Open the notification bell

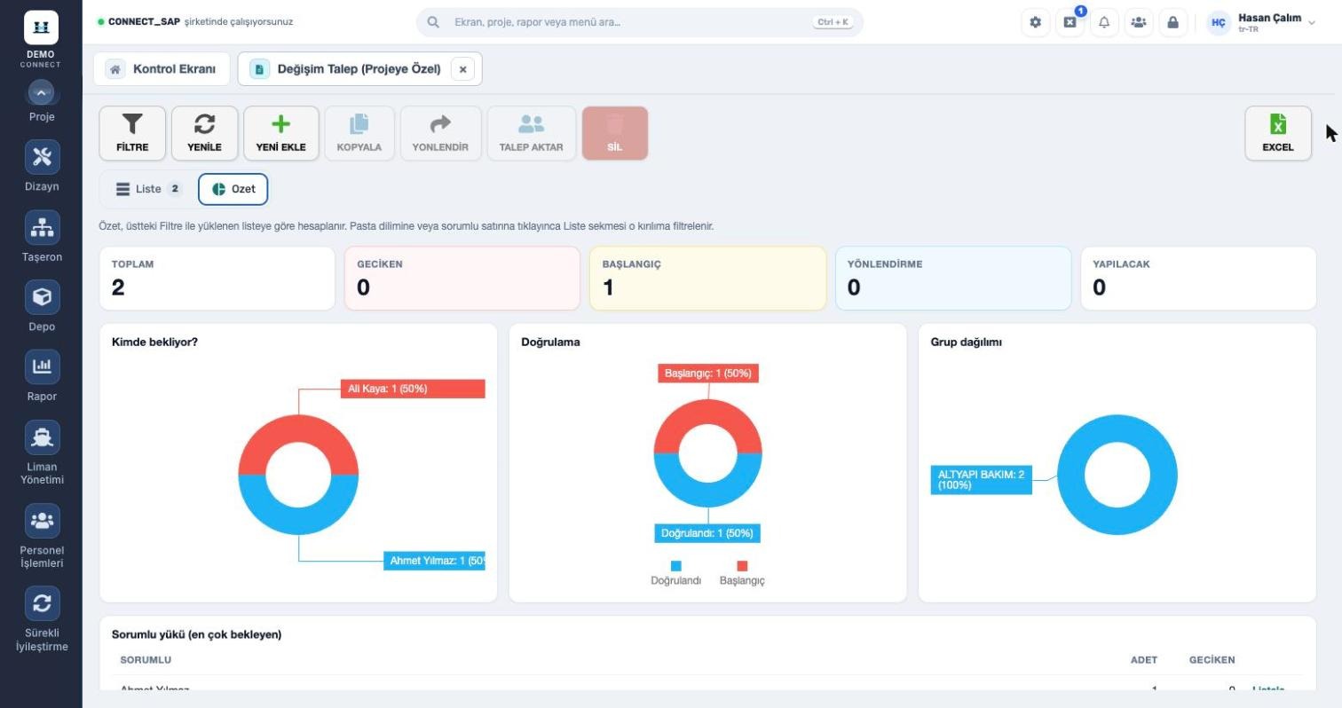coord(1104,22)
